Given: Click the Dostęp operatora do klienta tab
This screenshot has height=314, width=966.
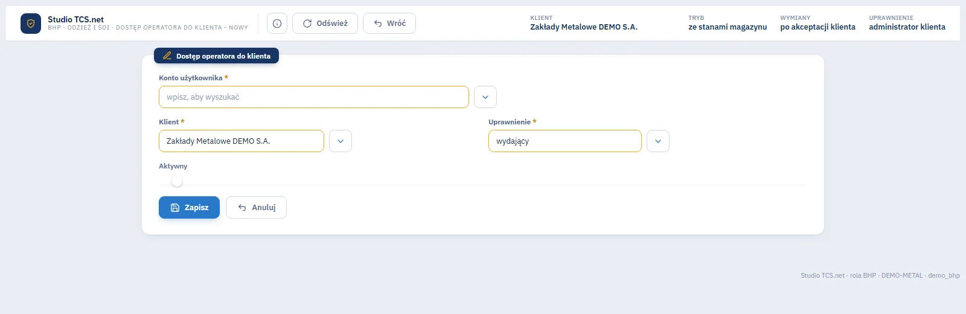Looking at the screenshot, I should 216,56.
